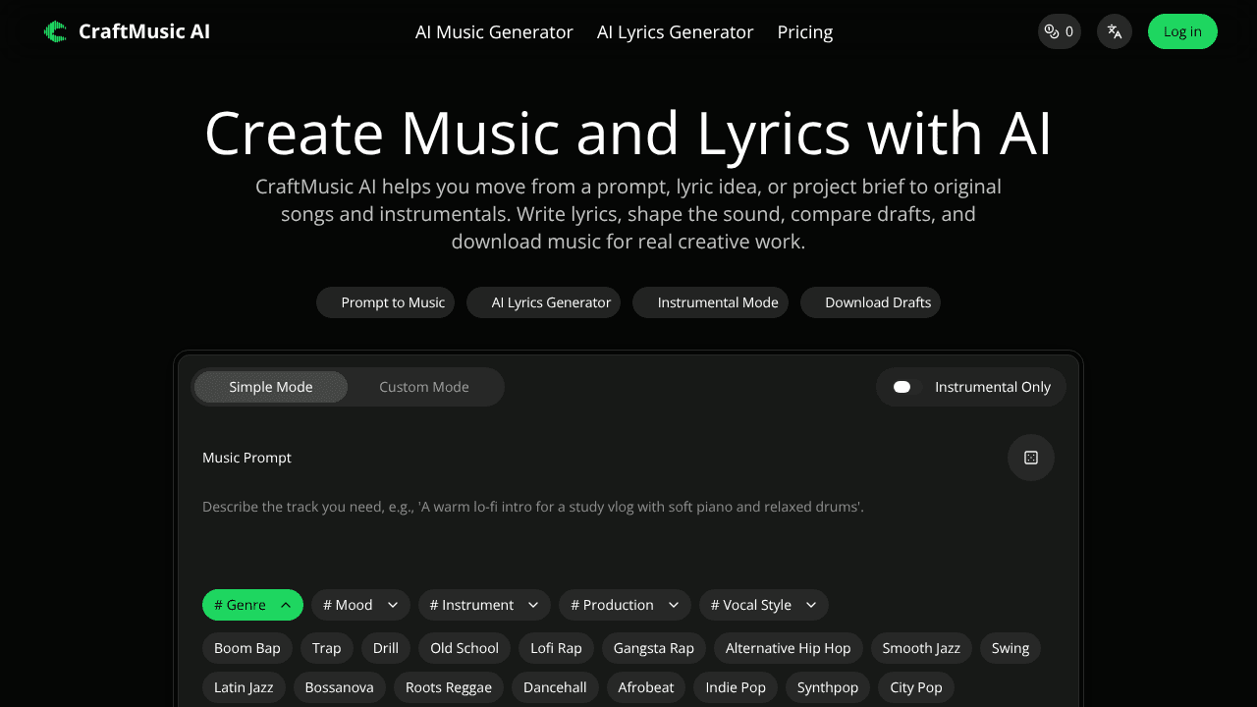Add the Indie Pop genre tag

pos(736,687)
